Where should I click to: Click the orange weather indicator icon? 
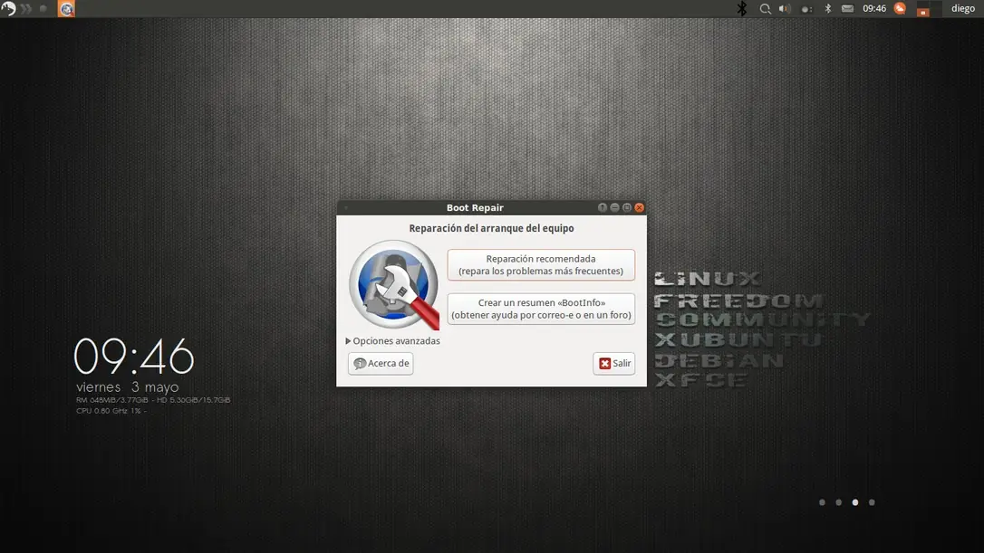coord(900,8)
